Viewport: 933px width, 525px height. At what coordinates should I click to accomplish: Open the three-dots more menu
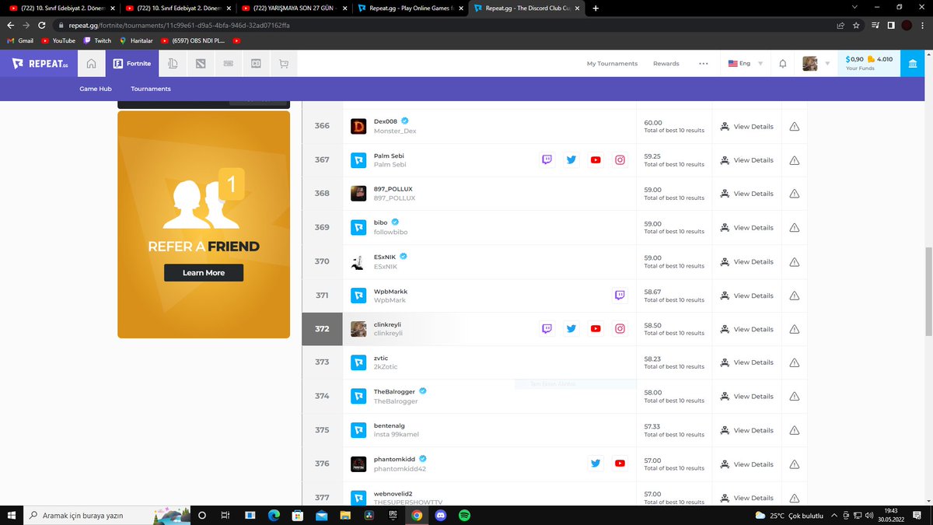coord(703,63)
